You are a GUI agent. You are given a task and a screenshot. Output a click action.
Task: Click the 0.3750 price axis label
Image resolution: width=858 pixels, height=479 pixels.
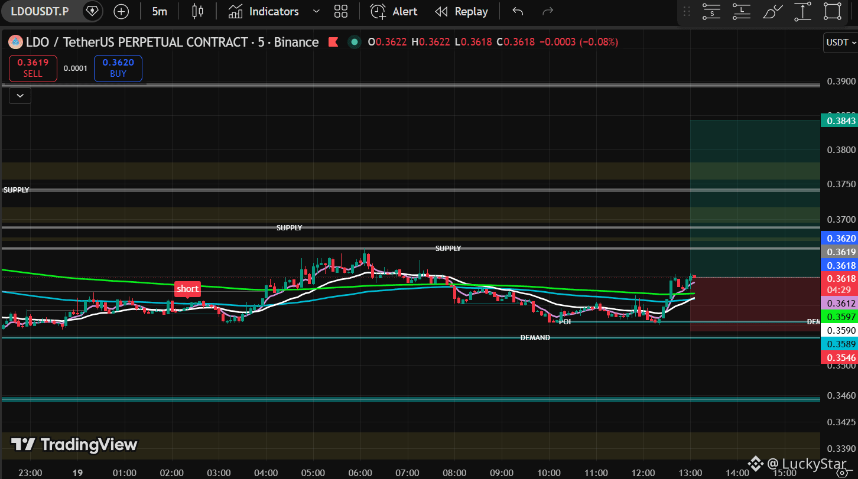(x=840, y=184)
